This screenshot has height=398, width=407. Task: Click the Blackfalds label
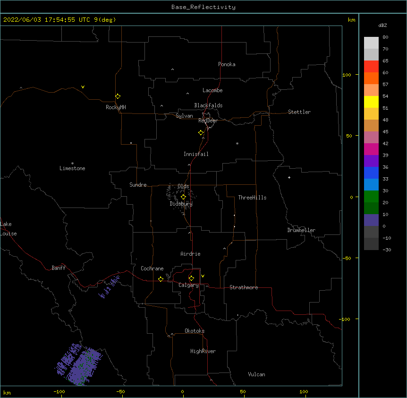pos(208,105)
